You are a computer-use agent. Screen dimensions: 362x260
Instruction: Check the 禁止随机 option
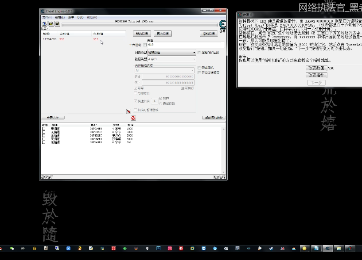coord(199,68)
